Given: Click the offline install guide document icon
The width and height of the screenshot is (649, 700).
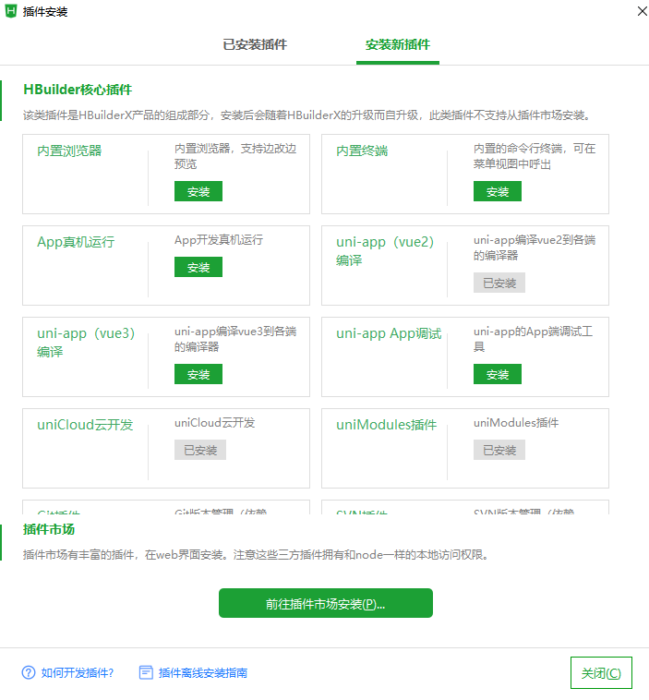Looking at the screenshot, I should pyautogui.click(x=146, y=672).
